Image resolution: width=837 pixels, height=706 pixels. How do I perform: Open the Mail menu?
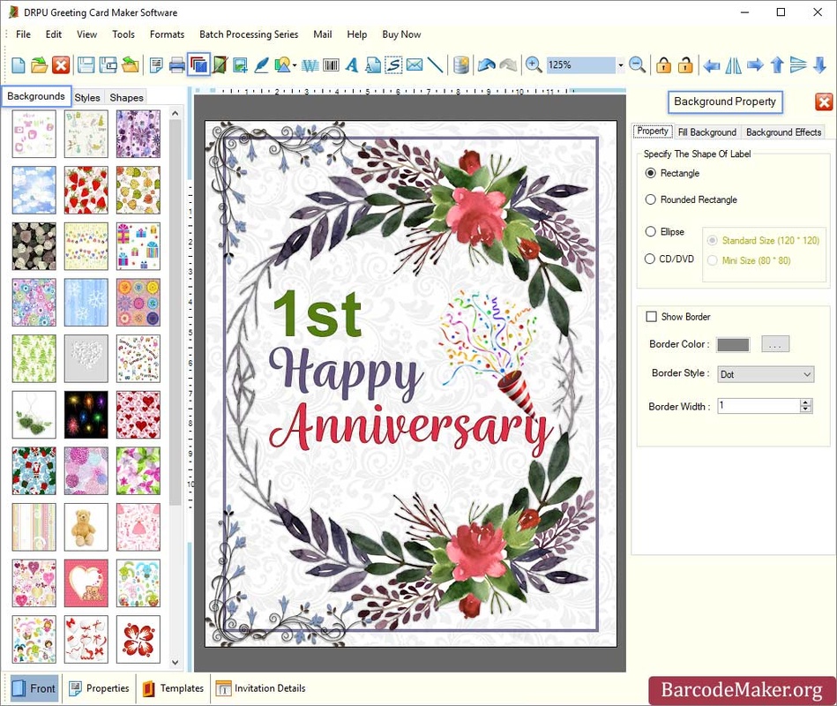(323, 34)
